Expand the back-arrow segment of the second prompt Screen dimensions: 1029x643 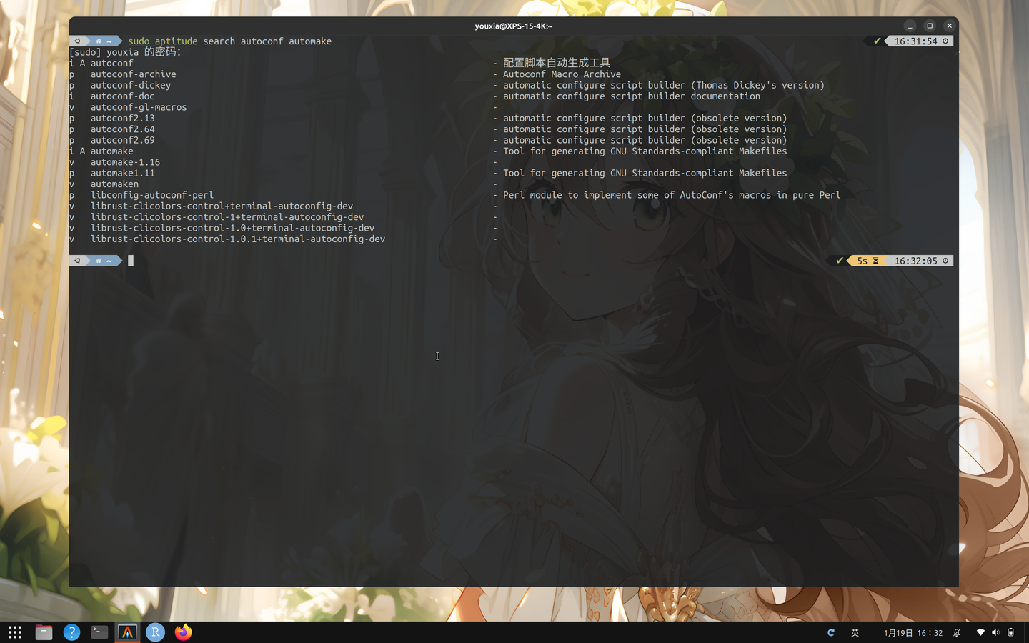click(x=77, y=261)
